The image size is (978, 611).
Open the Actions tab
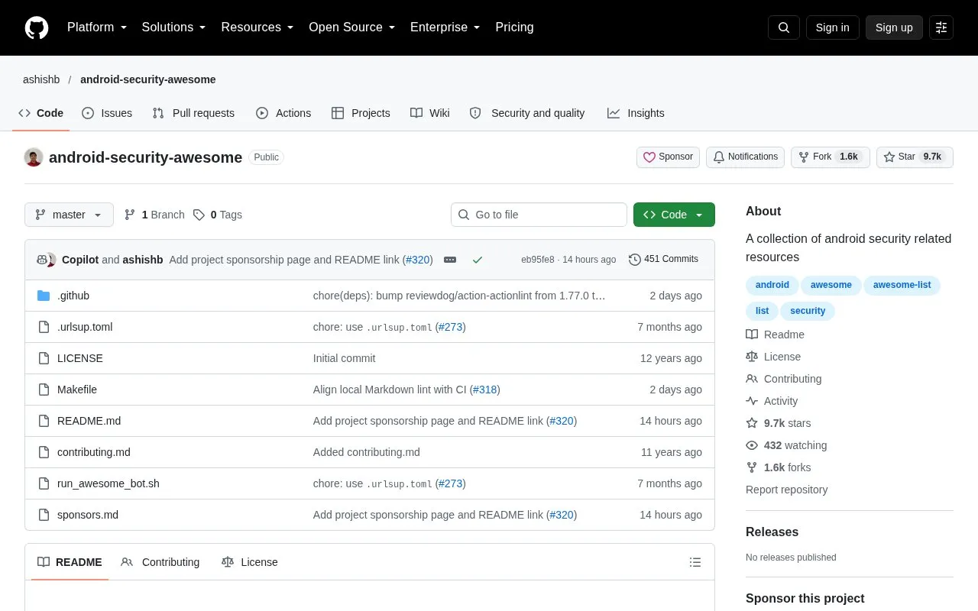point(283,113)
